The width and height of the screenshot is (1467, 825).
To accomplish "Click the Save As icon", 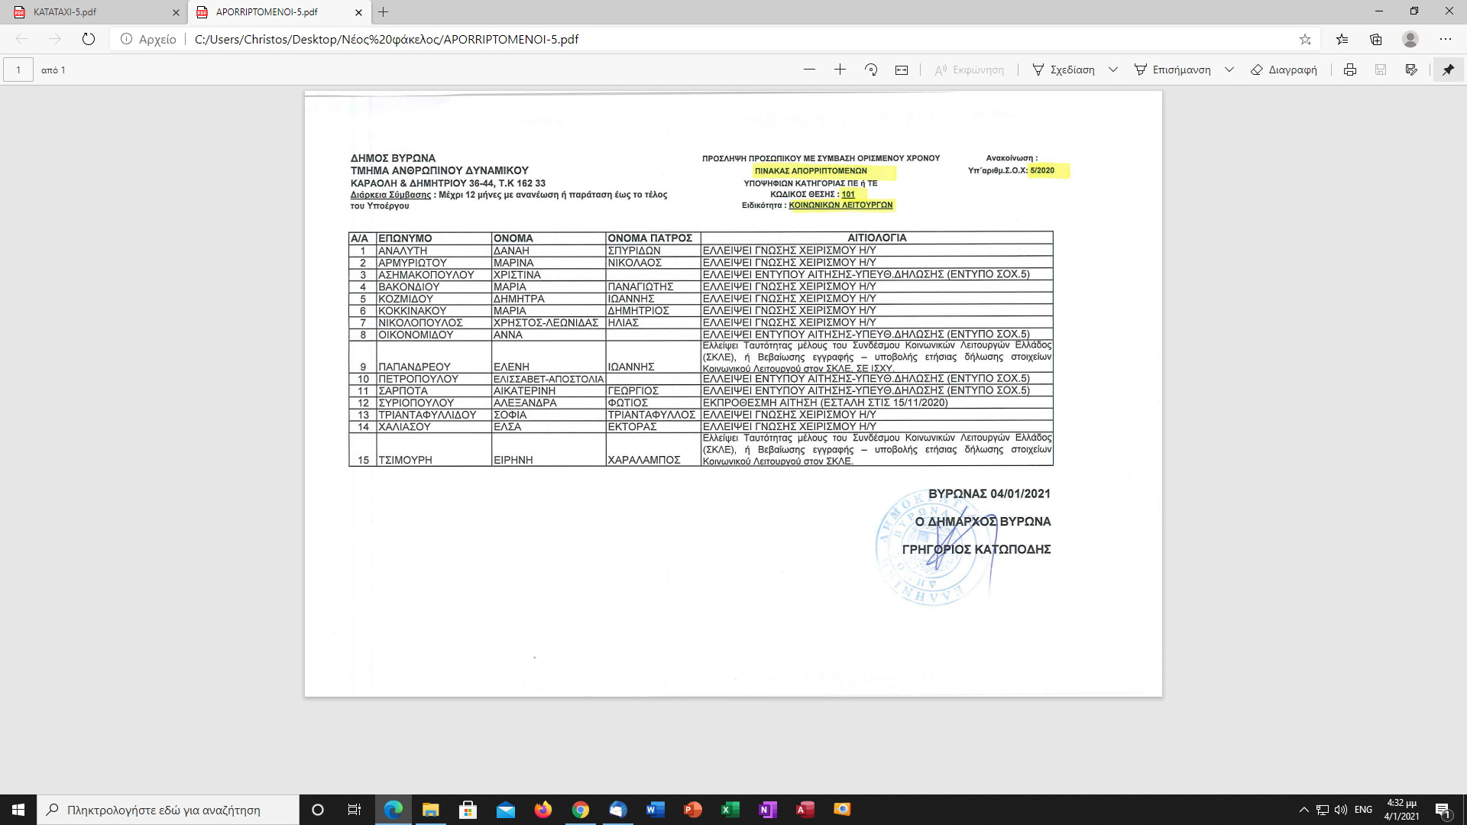I will tap(1411, 70).
